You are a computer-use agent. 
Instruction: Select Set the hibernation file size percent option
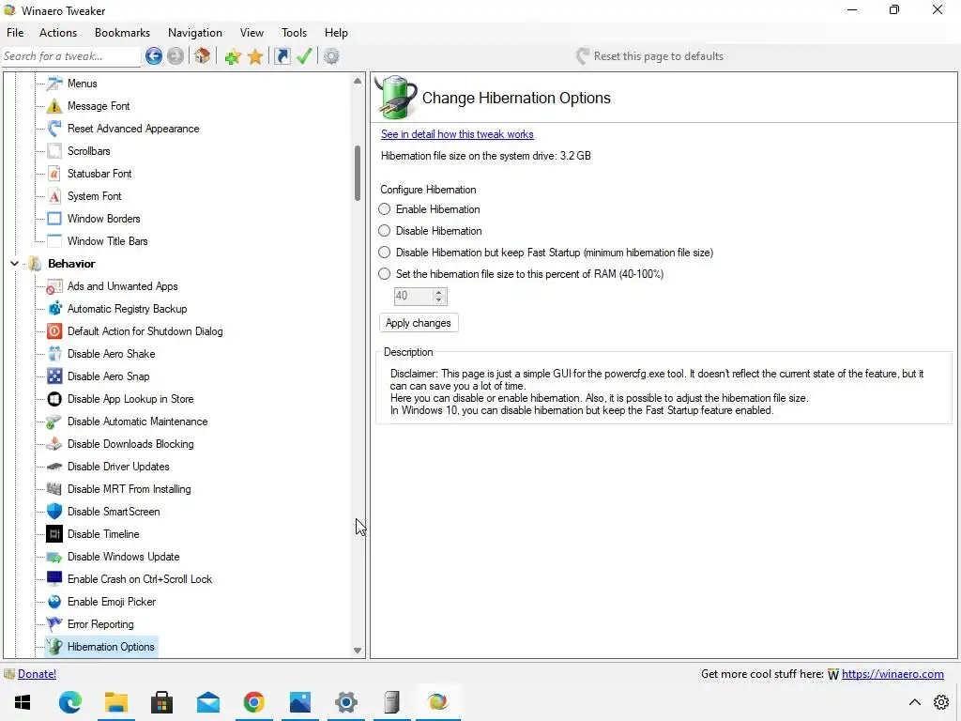coord(384,274)
